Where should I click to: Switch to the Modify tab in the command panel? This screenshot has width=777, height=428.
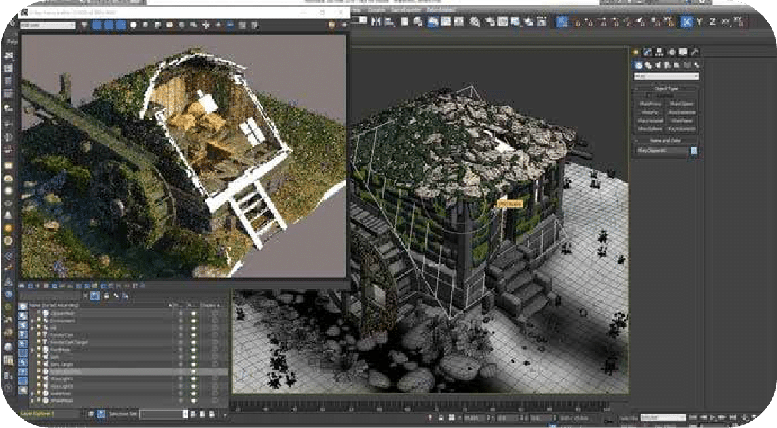point(648,52)
